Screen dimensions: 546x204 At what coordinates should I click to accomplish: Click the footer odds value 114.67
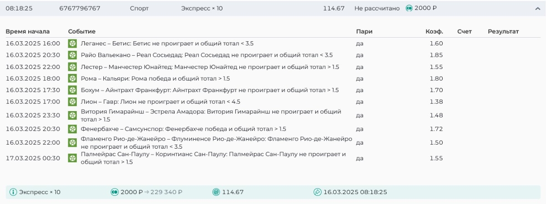pyautogui.click(x=233, y=192)
